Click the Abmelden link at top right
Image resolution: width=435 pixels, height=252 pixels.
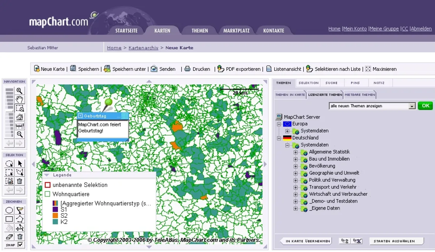tap(421, 29)
